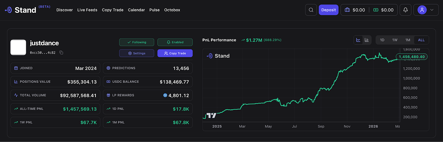443x142 pixels.
Task: Click the target icon beside PREDICTIONS
Action: [108, 68]
